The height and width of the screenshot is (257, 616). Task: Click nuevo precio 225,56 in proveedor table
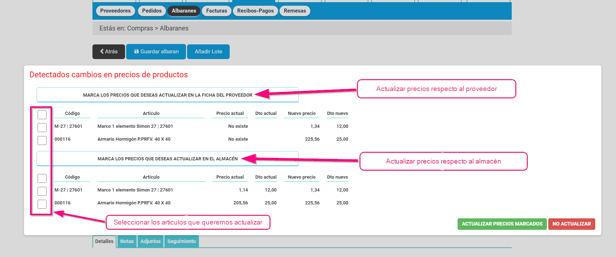click(312, 139)
